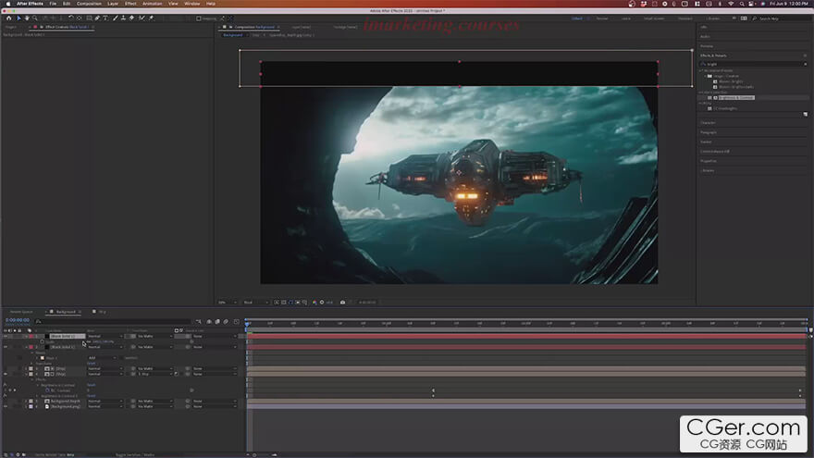The image size is (814, 458).
Task: Open Track Matte dropdown of top Black Solid layer
Action: pyautogui.click(x=154, y=336)
